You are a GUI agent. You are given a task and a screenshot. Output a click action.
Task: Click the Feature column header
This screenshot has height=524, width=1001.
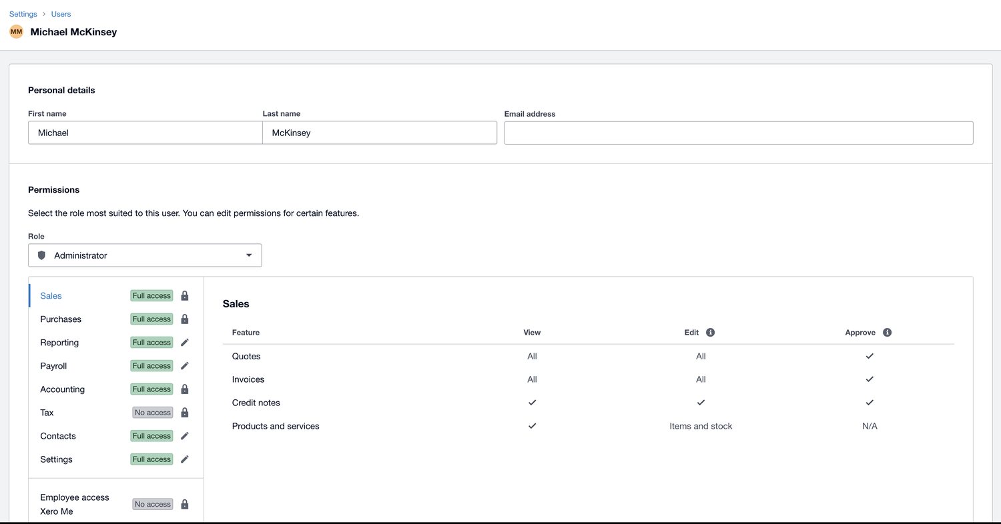pyautogui.click(x=246, y=332)
